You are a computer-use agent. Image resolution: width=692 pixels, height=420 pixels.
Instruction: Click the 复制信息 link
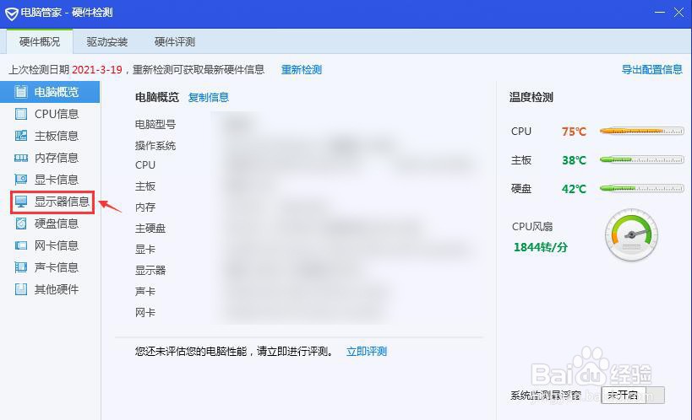point(209,97)
